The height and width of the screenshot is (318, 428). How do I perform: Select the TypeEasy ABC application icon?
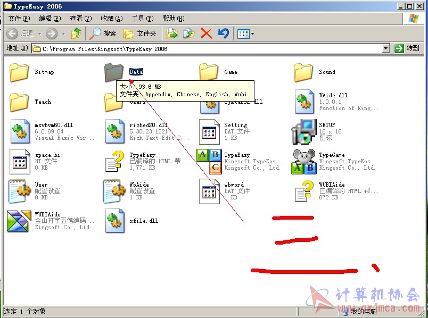pyautogui.click(x=209, y=162)
